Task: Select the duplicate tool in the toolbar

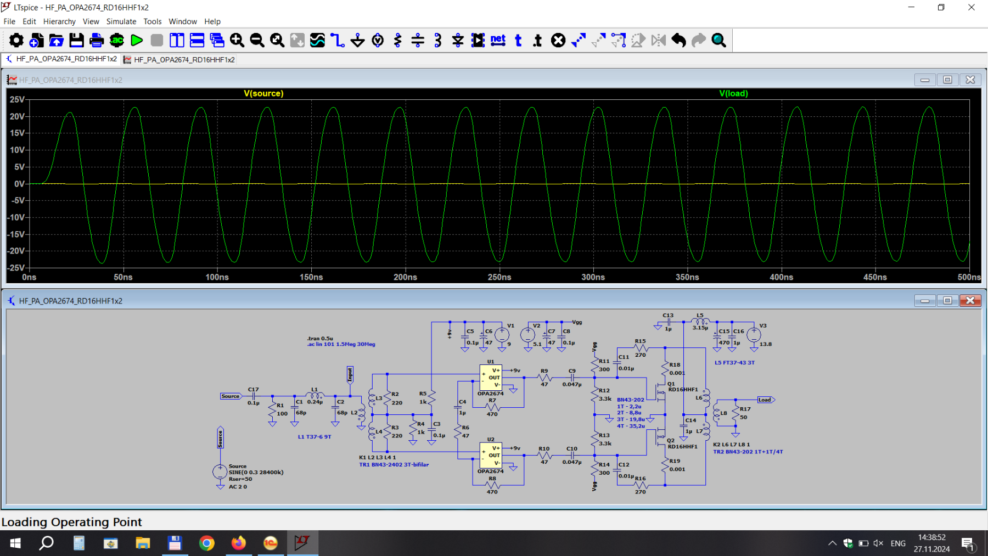Action: tap(579, 40)
